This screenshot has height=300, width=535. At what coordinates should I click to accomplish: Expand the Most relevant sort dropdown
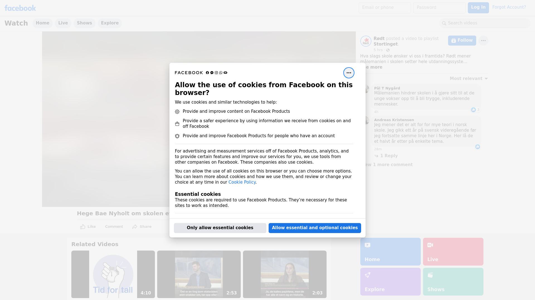(469, 79)
